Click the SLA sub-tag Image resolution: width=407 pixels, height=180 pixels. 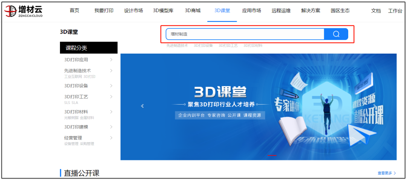(x=75, y=103)
